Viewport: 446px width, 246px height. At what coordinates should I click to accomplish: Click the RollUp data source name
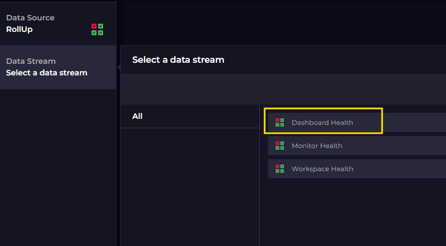coord(19,29)
